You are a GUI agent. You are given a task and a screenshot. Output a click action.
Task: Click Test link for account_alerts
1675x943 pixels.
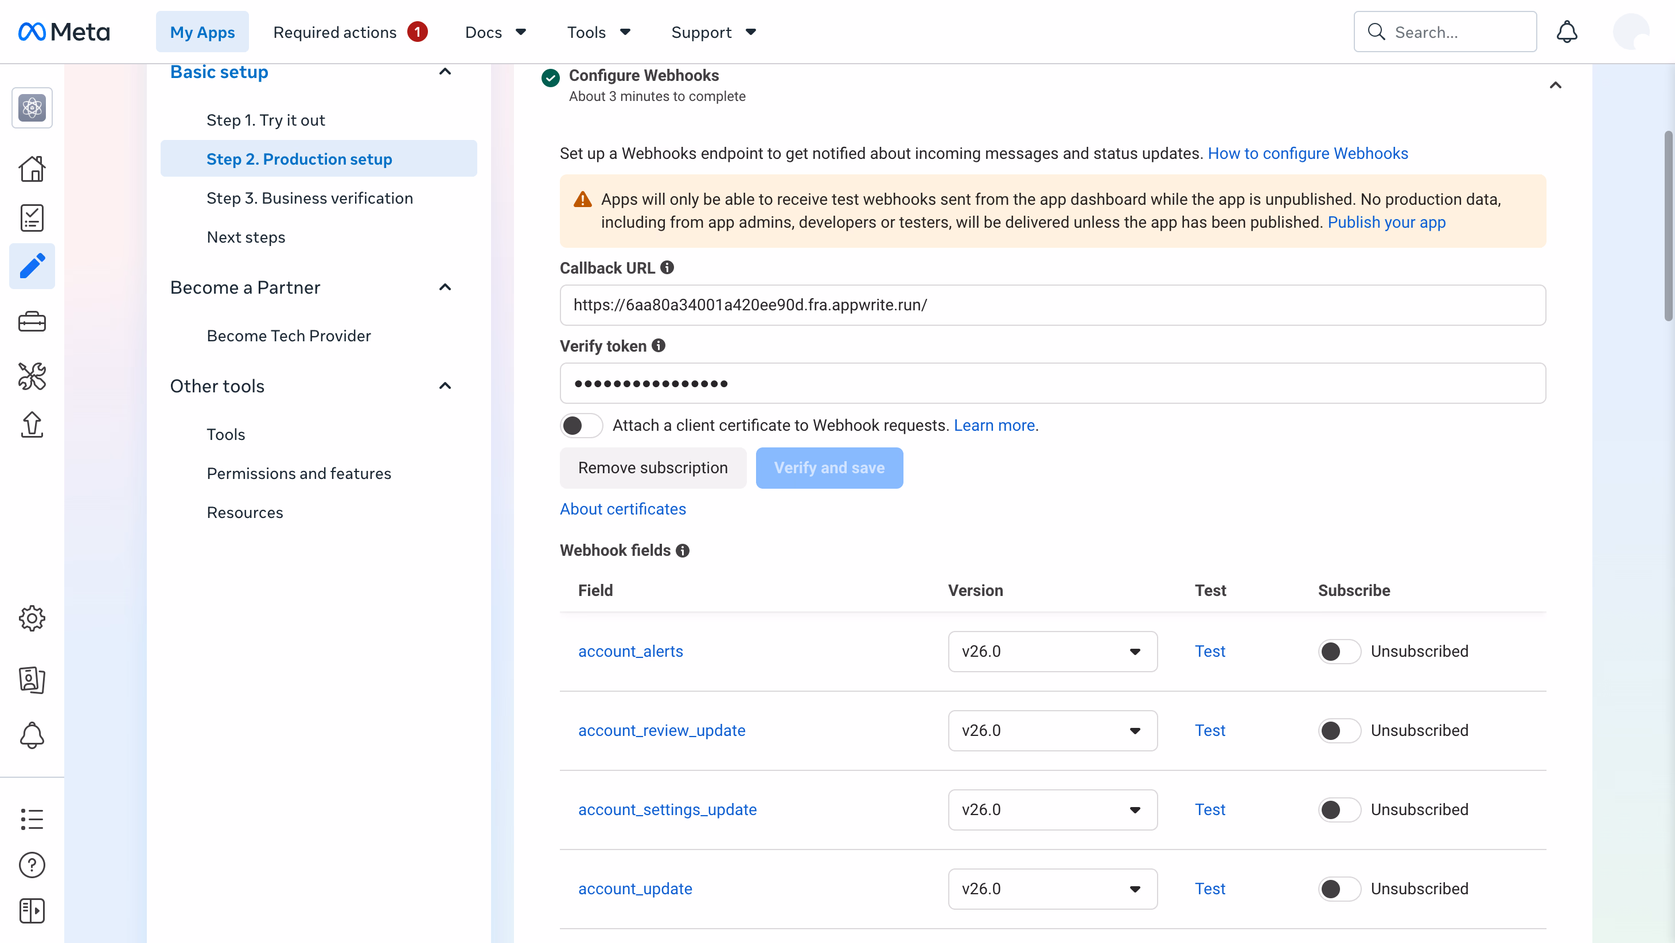(1210, 651)
